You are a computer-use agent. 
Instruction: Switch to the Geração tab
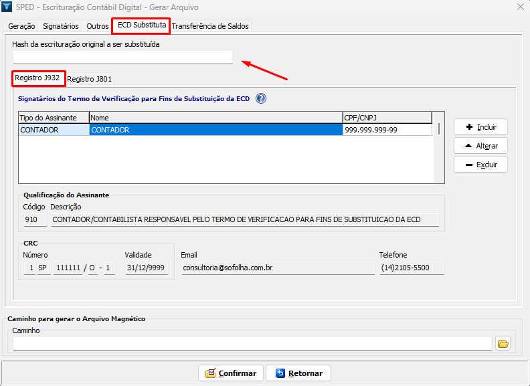(x=21, y=26)
